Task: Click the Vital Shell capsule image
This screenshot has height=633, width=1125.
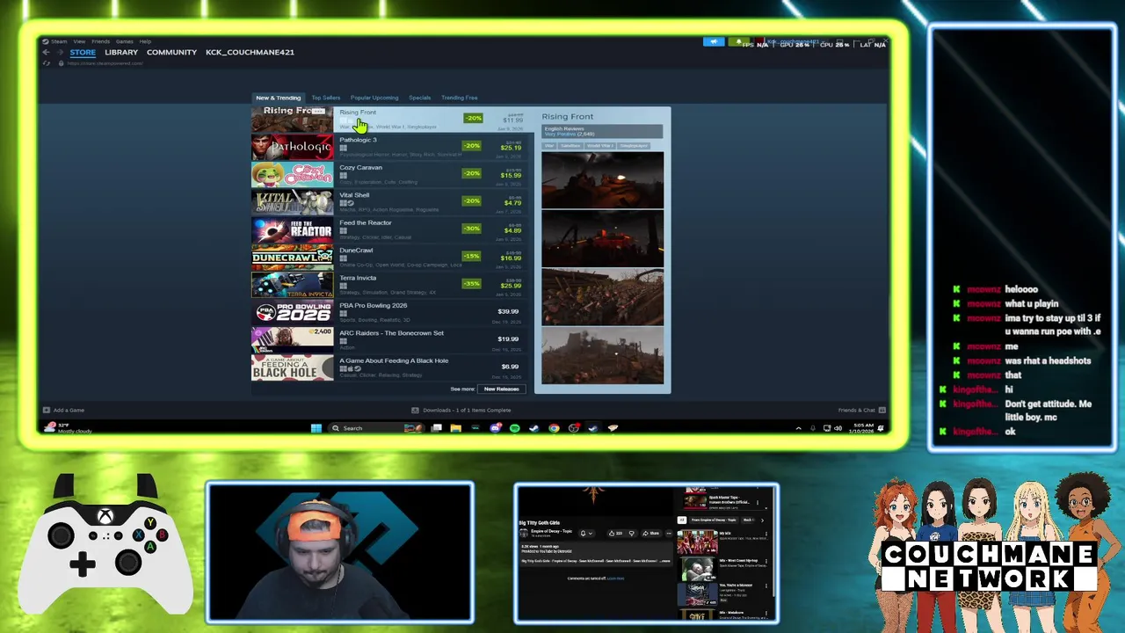Action: coord(293,202)
